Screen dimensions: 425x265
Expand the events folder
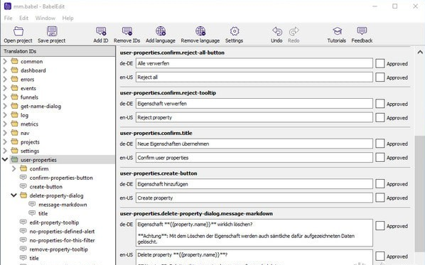pyautogui.click(x=5, y=88)
